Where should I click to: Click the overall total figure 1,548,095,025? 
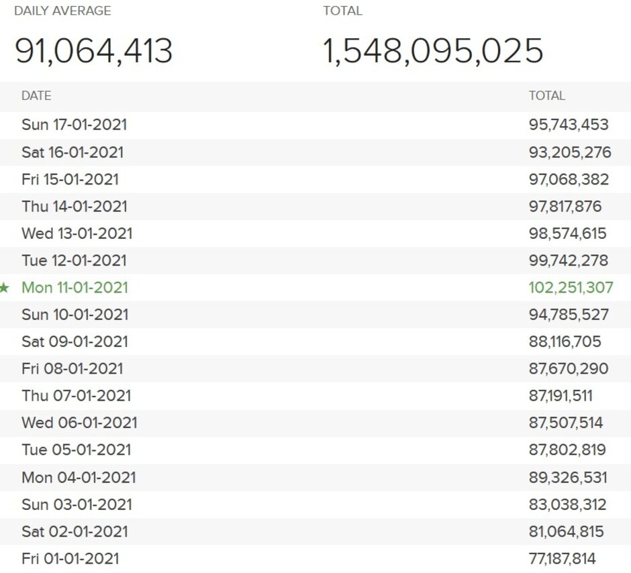[433, 51]
